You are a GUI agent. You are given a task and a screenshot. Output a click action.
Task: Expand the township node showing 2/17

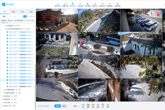(3, 96)
